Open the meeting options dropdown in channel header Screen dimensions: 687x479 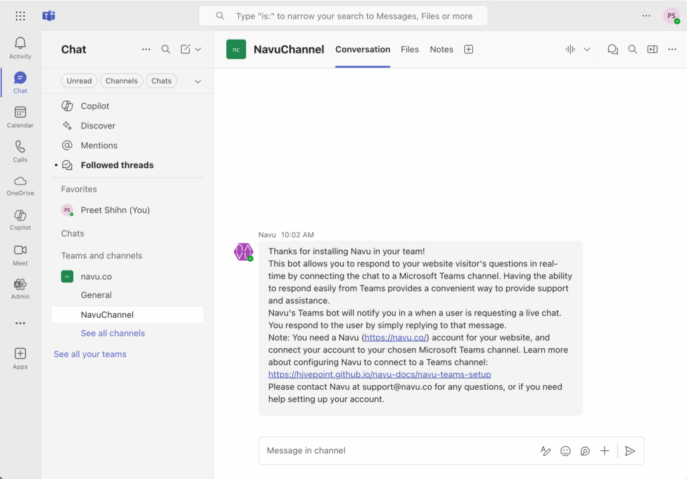pyautogui.click(x=587, y=50)
